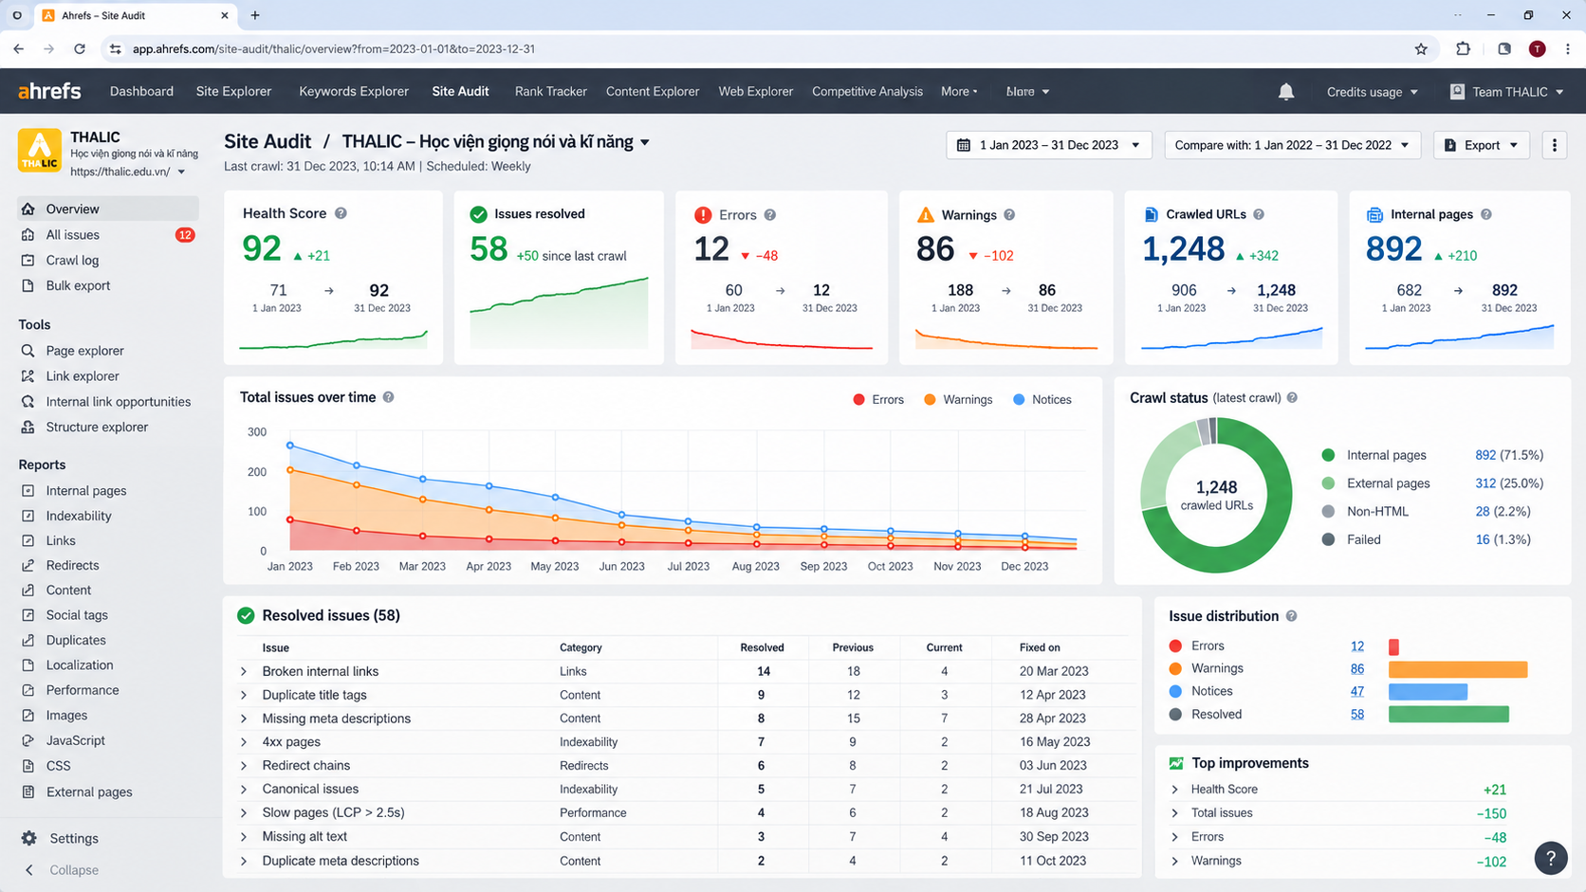
Task: Open the Crawl log page
Action: 72,261
